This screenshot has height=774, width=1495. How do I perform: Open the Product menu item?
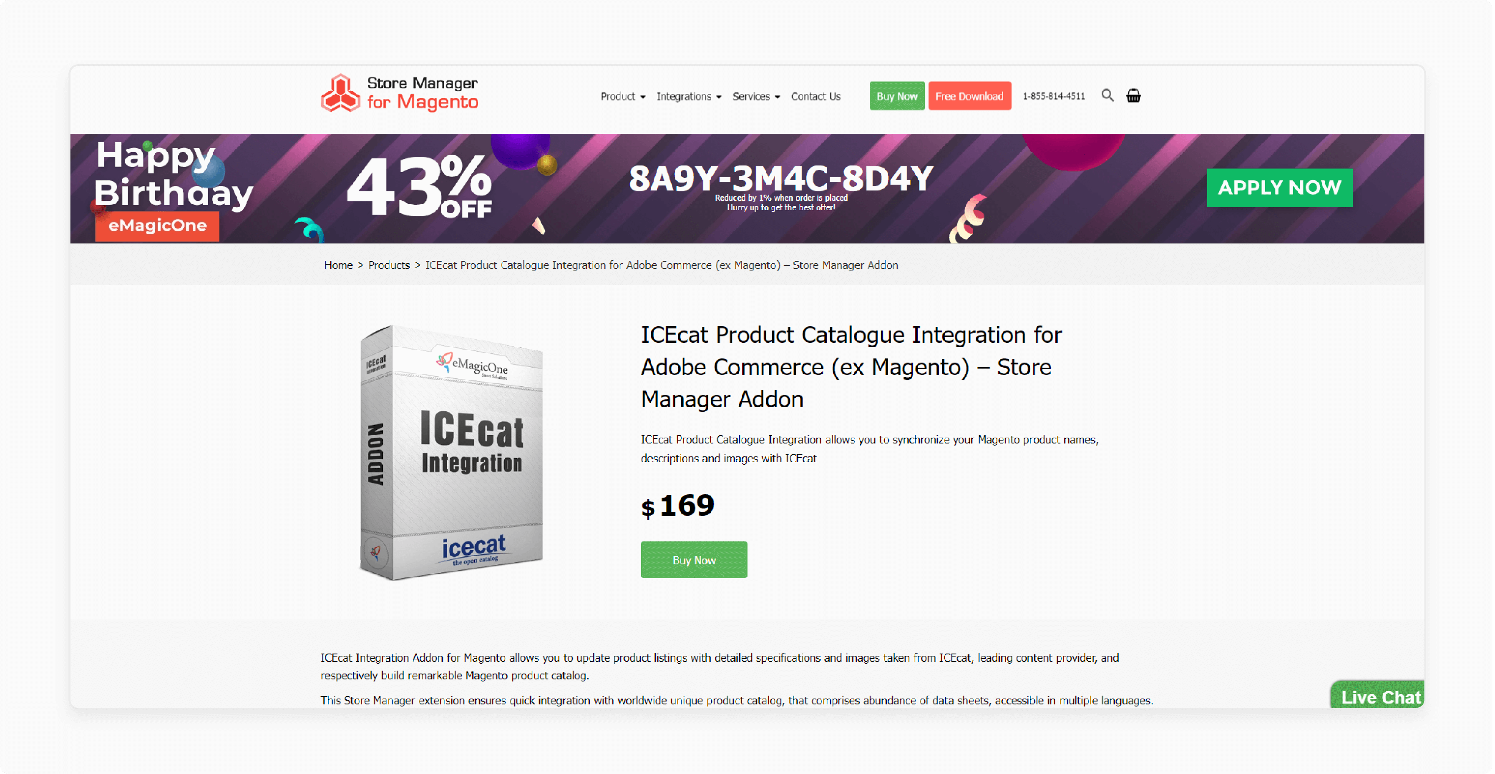click(619, 96)
